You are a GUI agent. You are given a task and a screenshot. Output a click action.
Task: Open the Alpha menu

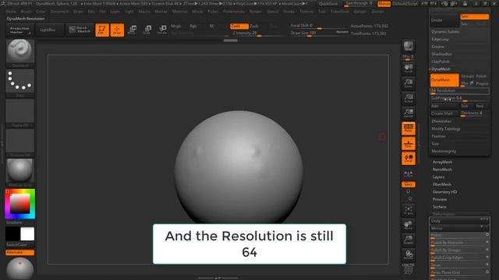click(11, 12)
